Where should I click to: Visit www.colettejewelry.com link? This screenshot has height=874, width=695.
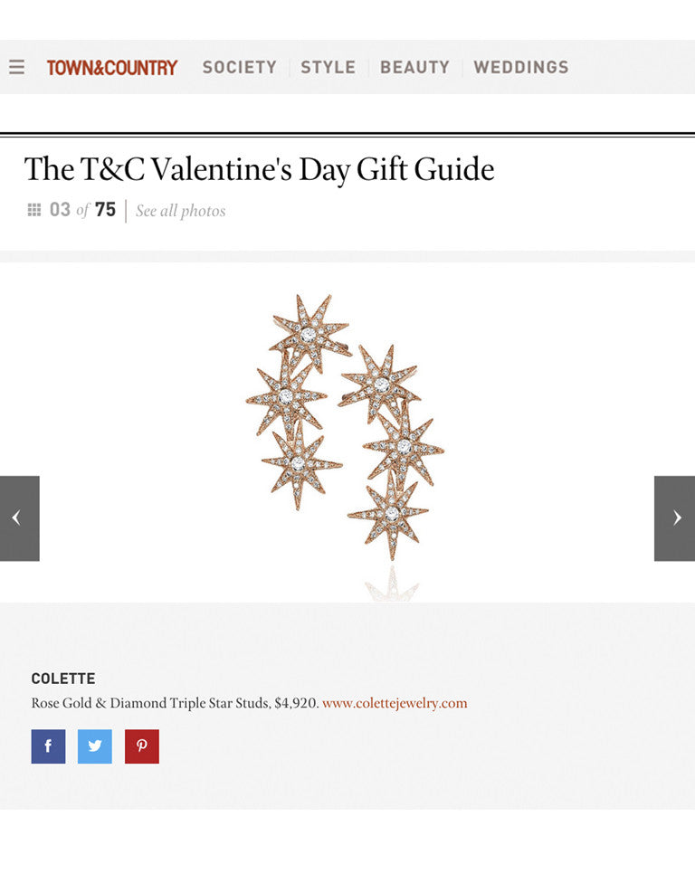point(395,703)
